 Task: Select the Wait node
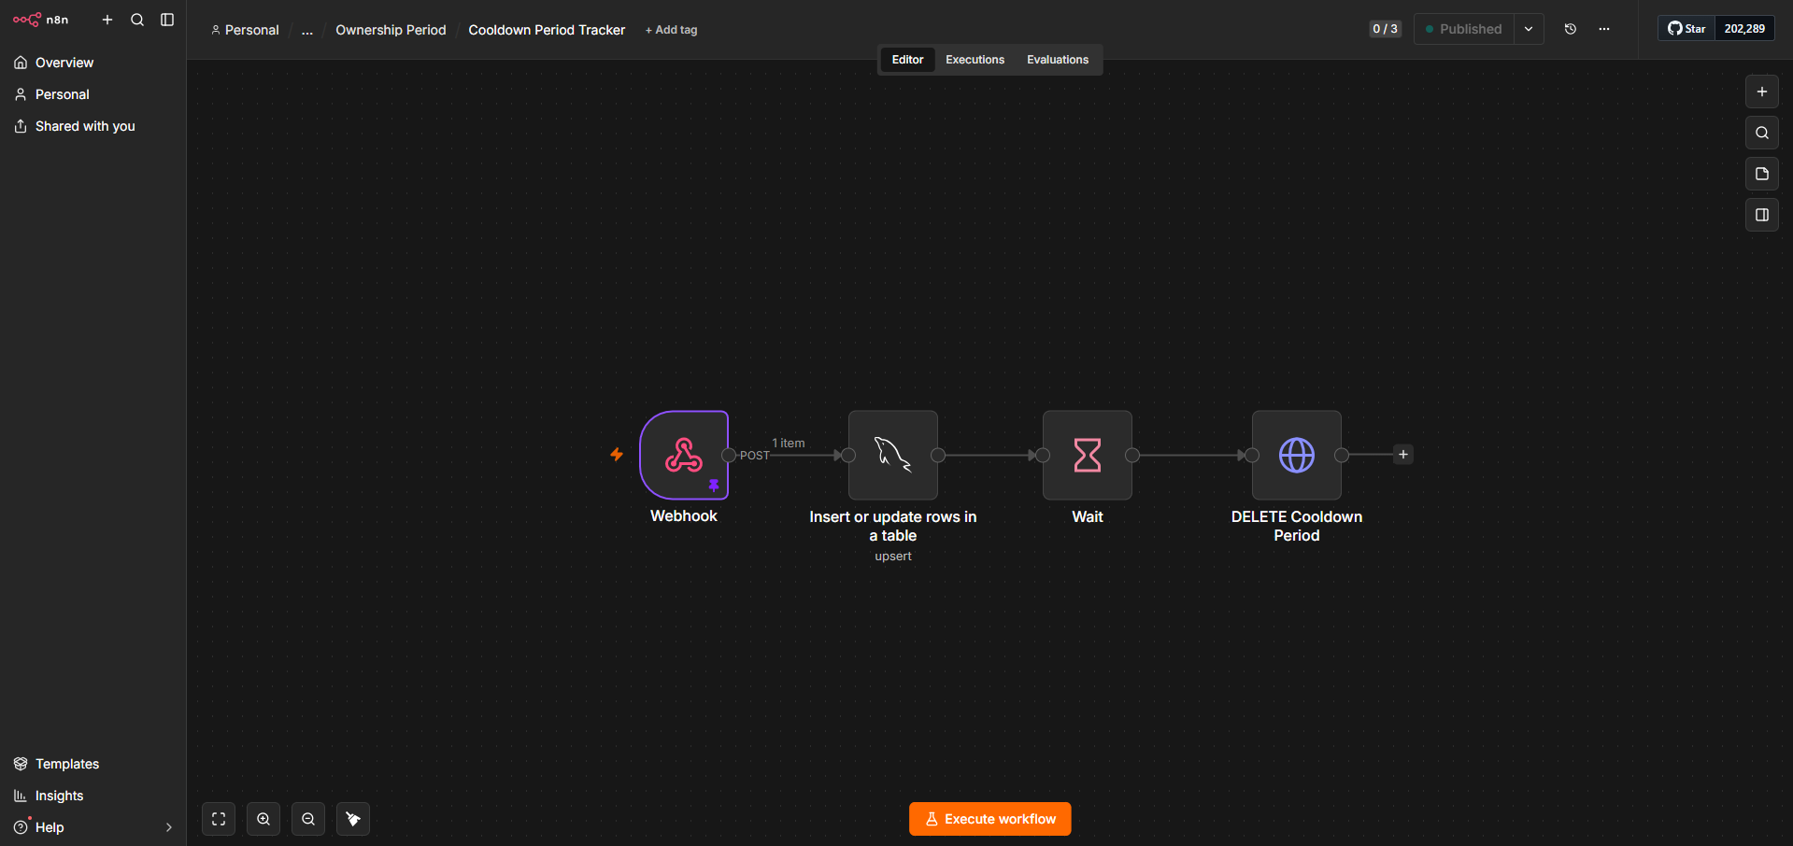[x=1088, y=455]
